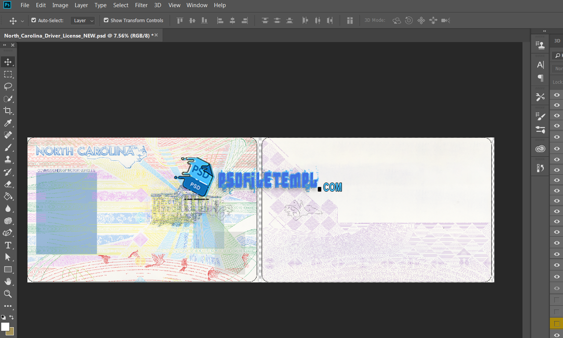Activate the Crop tool
The height and width of the screenshot is (338, 563).
8,111
